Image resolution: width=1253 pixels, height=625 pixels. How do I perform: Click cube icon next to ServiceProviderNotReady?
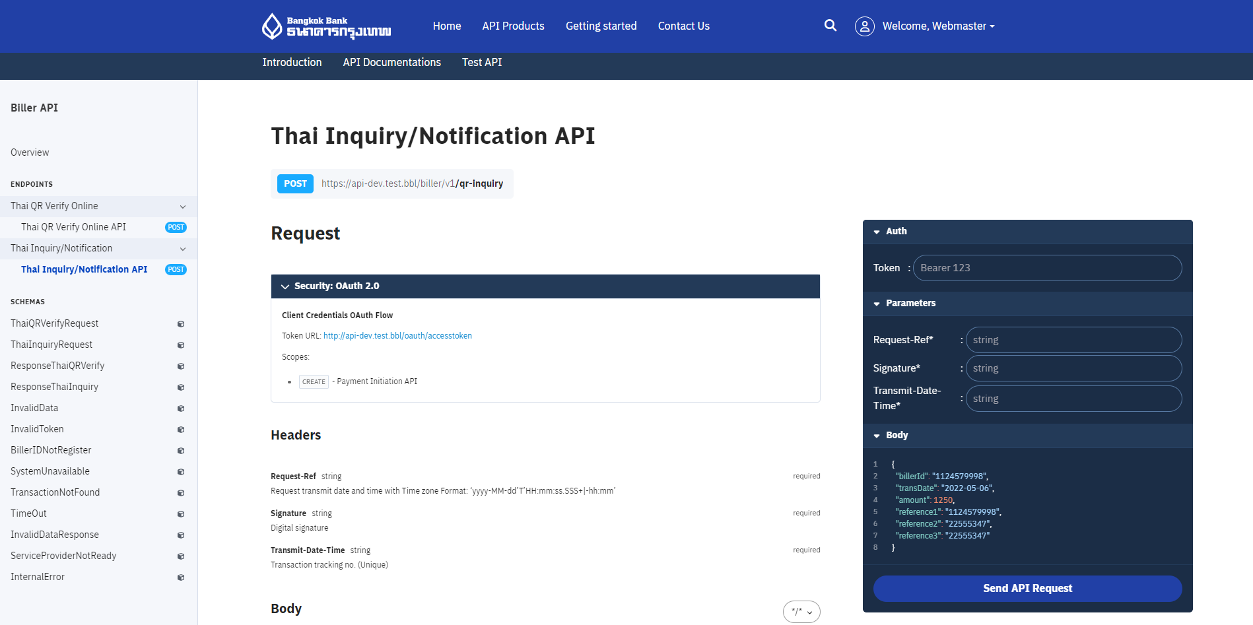pos(181,556)
